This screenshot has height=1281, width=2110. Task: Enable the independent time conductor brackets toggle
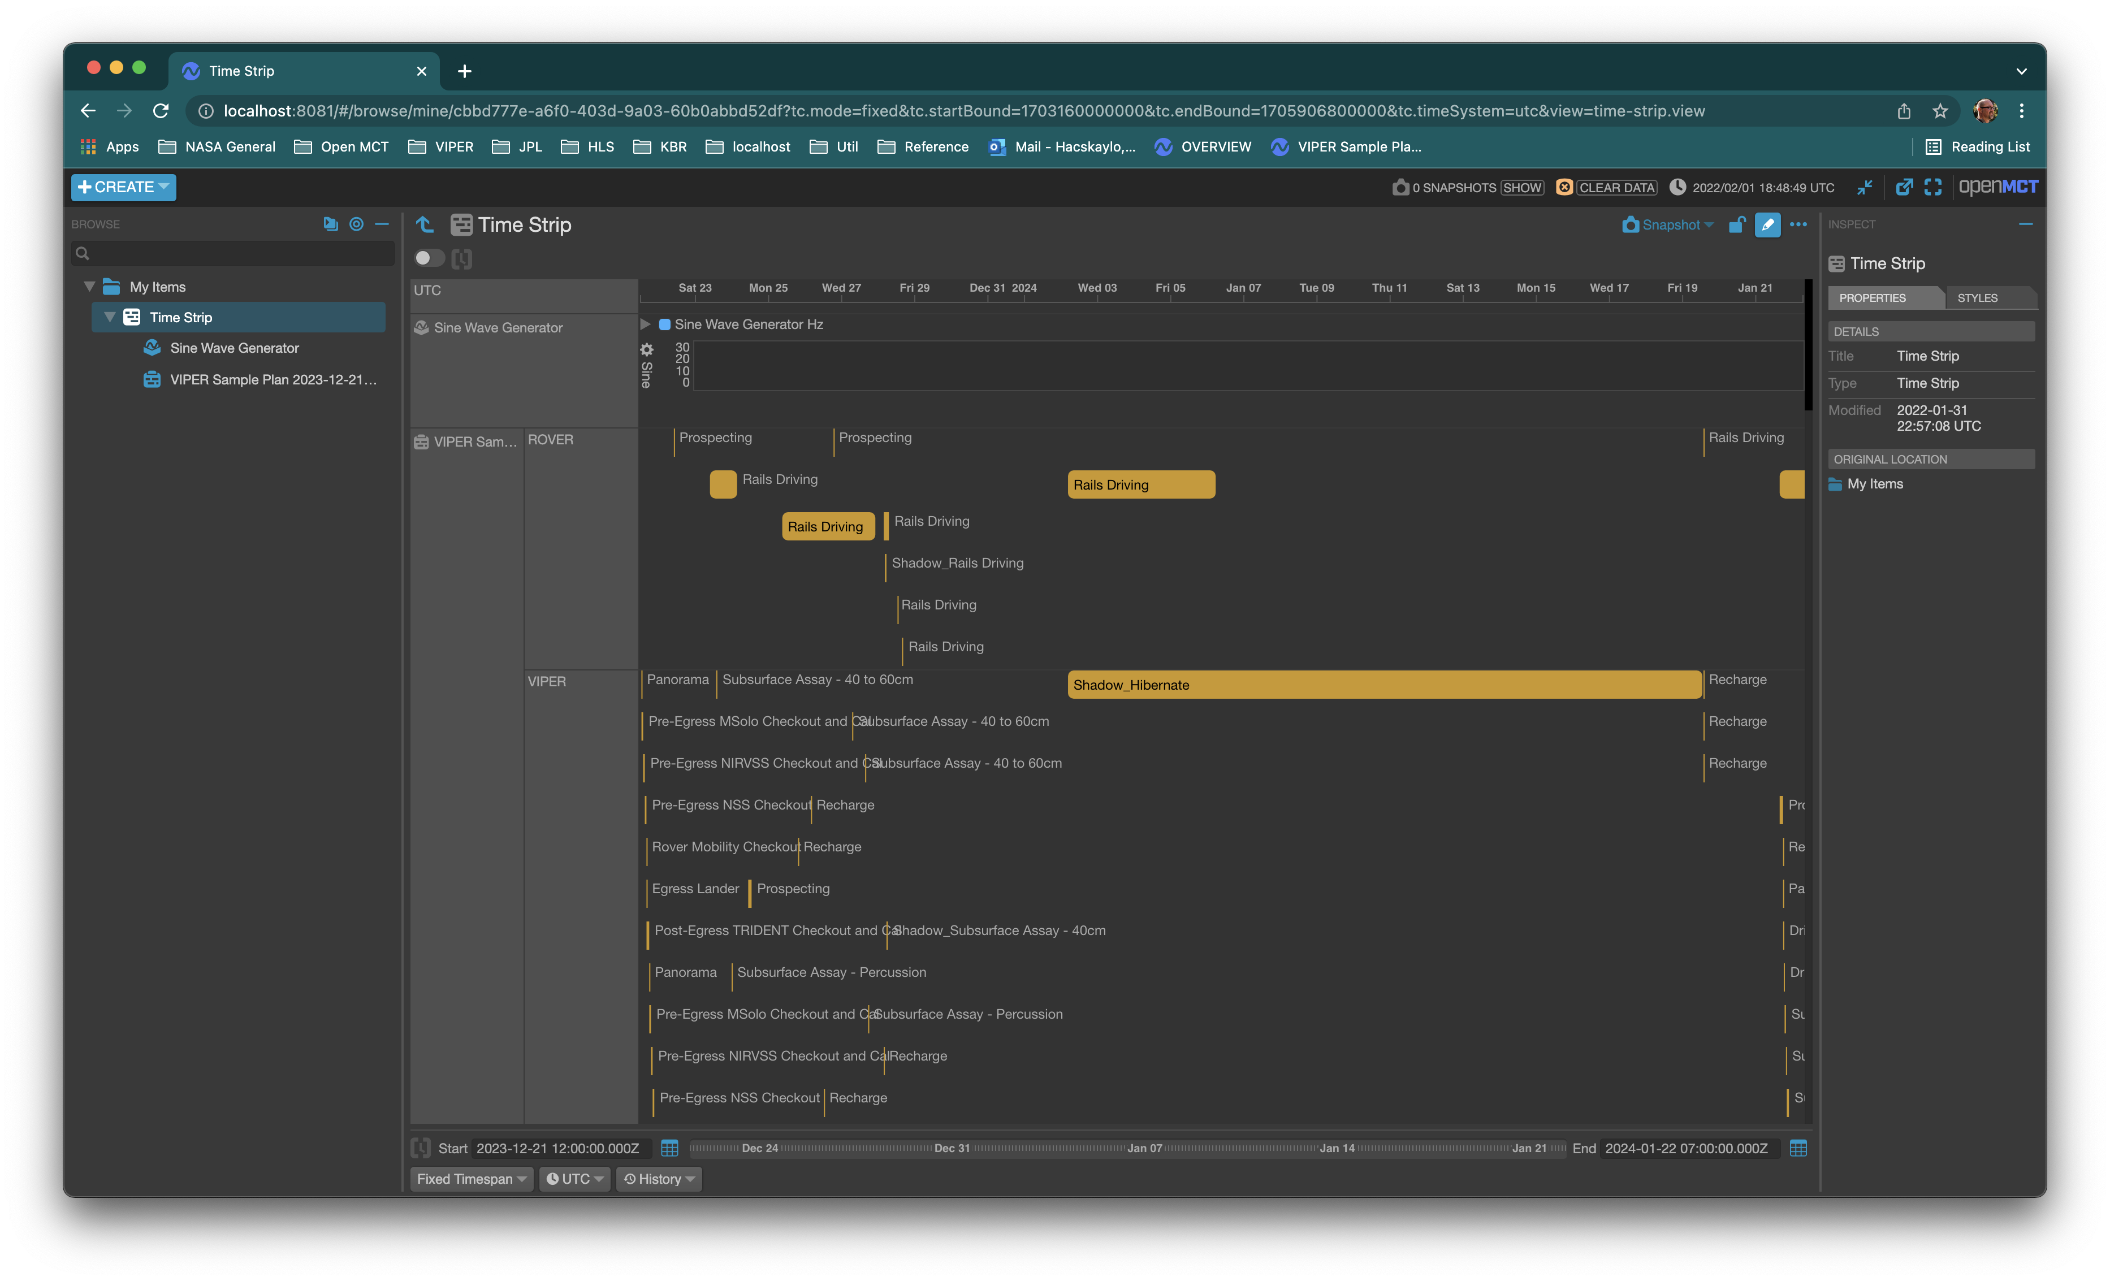462,258
